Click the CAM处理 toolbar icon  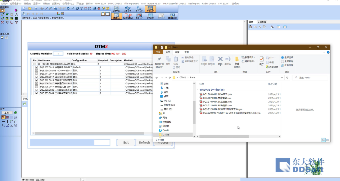pos(128,16)
